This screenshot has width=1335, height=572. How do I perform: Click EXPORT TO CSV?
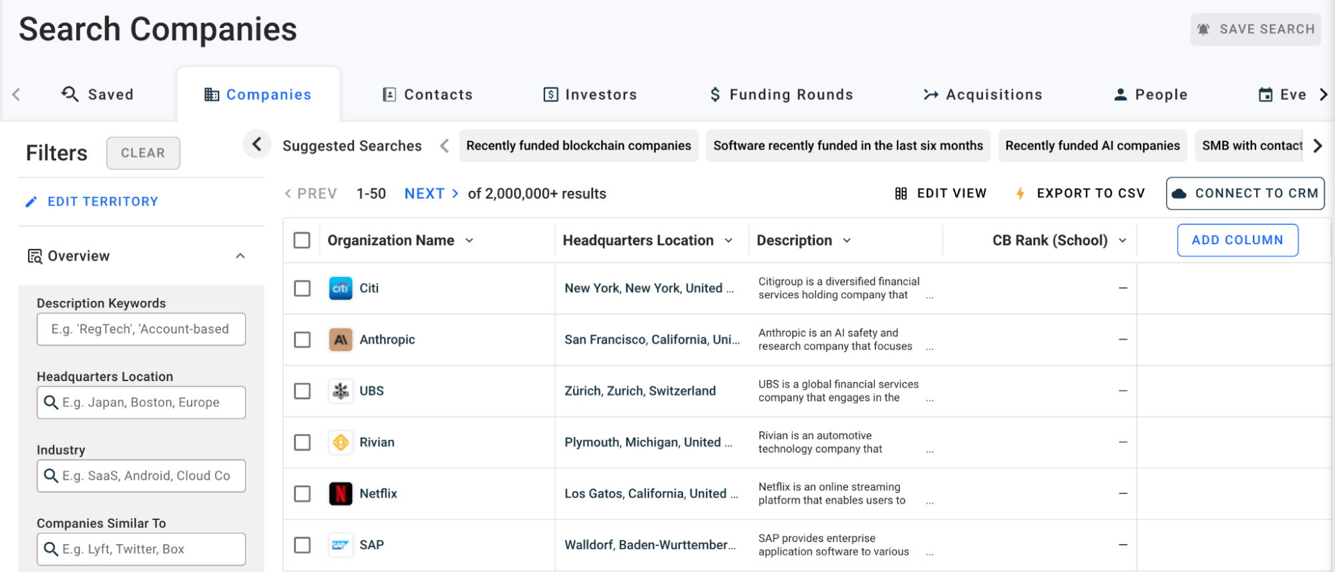[x=1080, y=194]
